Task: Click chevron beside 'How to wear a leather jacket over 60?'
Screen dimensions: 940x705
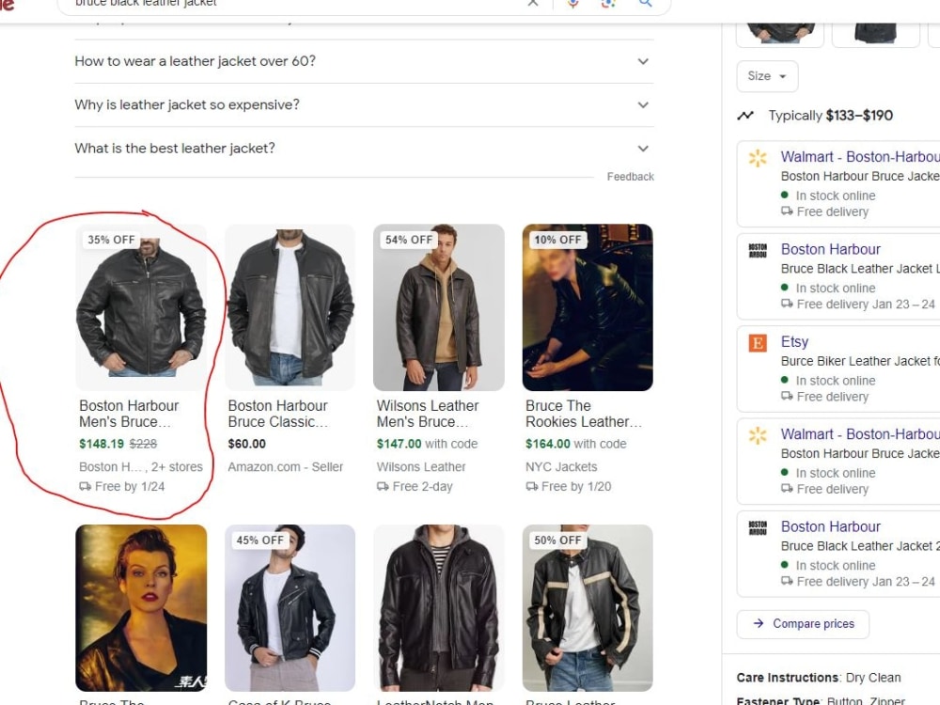Action: 643,61
